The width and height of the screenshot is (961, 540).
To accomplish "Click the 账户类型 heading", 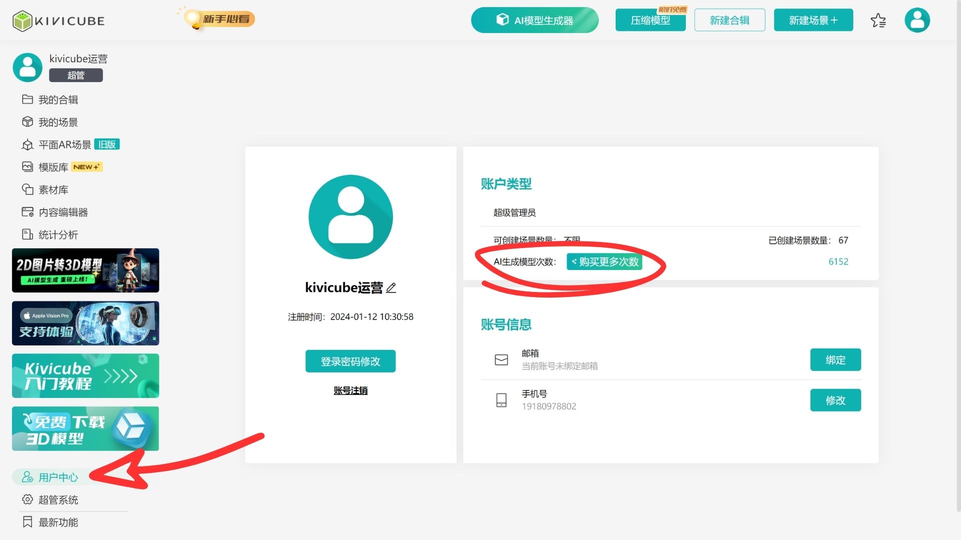I will [x=506, y=184].
